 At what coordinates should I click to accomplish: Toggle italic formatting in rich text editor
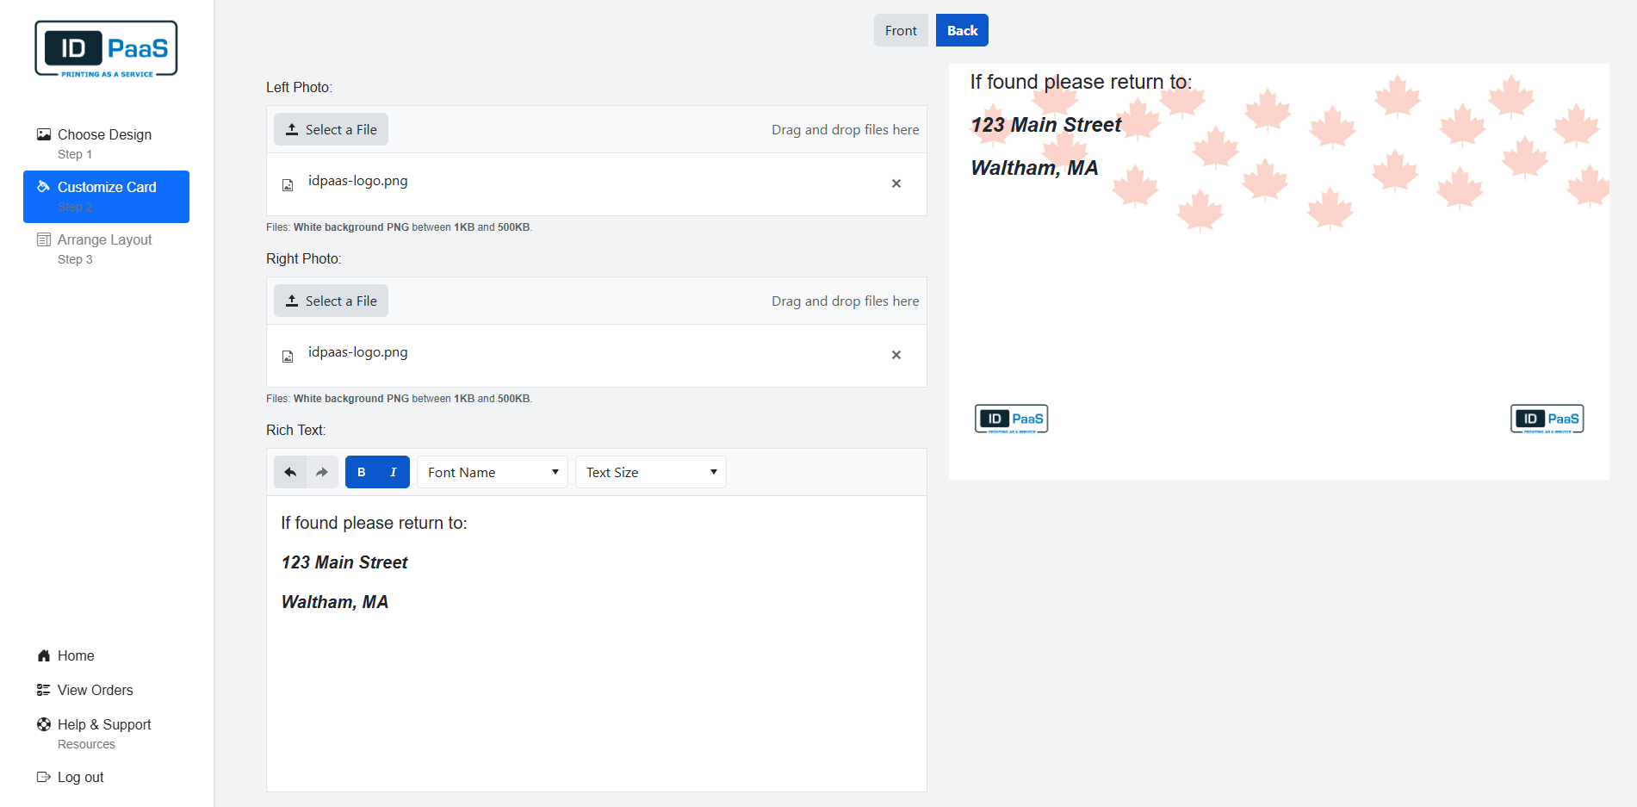394,472
